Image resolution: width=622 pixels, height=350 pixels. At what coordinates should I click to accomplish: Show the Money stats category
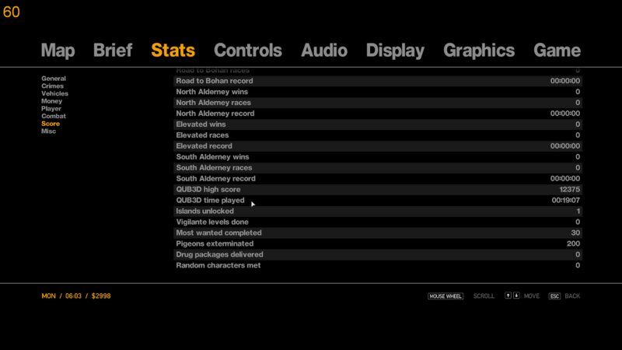pos(51,101)
